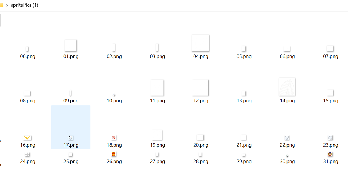The image size is (348, 183).
Task: Select the thumbs-down icon file 22.png
Action: (287, 138)
